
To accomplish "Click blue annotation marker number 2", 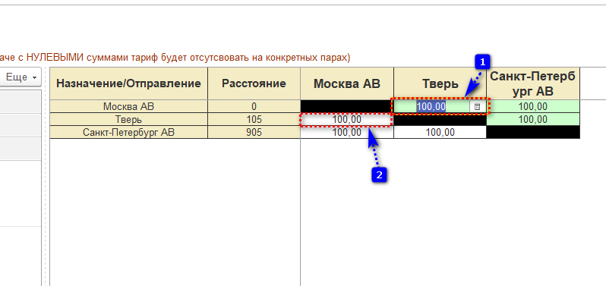I will 379,175.
